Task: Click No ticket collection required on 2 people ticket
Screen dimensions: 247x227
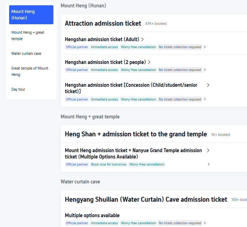Action: click(x=180, y=70)
